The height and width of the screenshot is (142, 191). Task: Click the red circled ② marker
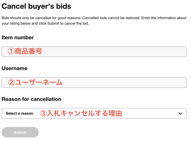tap(11, 82)
